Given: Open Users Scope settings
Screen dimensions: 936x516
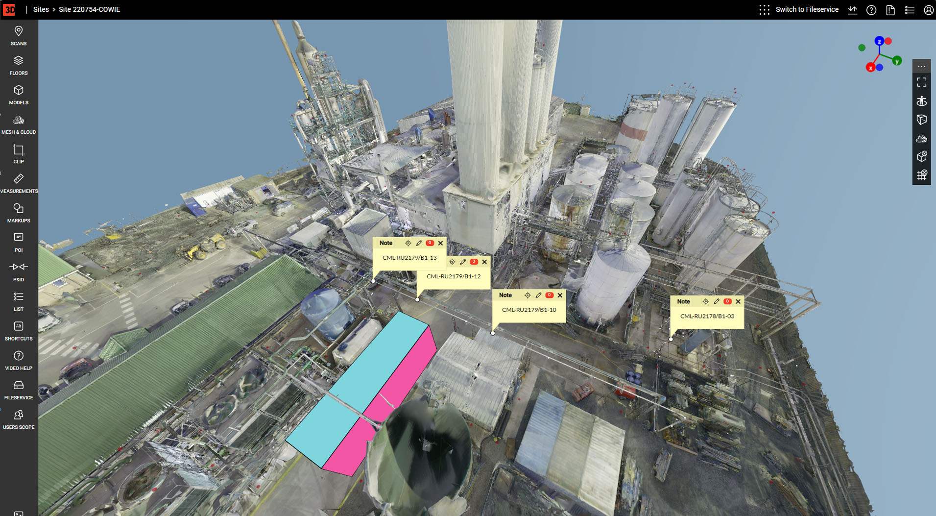Looking at the screenshot, I should (x=19, y=419).
